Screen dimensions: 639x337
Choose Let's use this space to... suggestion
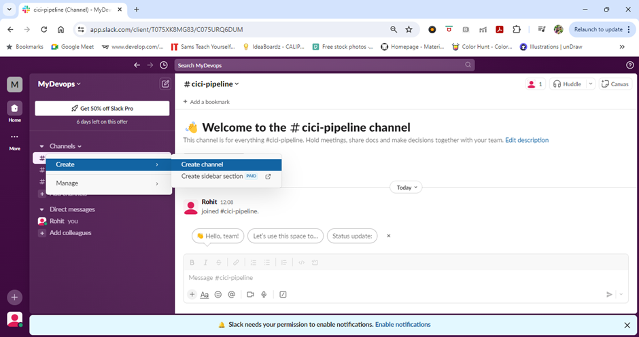(x=286, y=236)
